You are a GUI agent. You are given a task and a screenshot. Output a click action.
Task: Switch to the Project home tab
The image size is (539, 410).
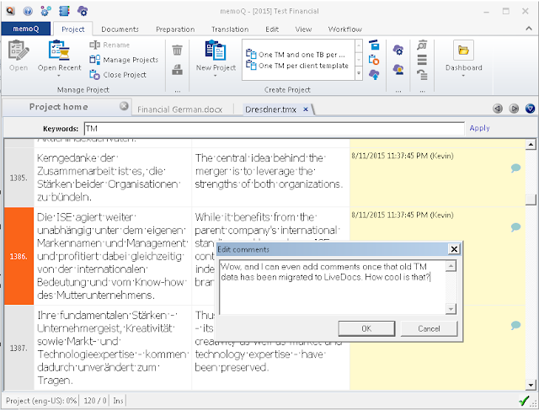(58, 107)
